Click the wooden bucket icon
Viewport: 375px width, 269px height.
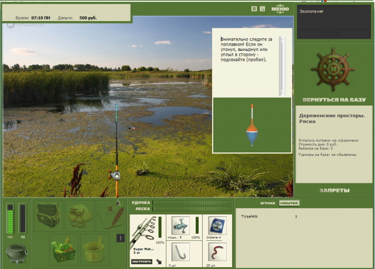(94, 248)
